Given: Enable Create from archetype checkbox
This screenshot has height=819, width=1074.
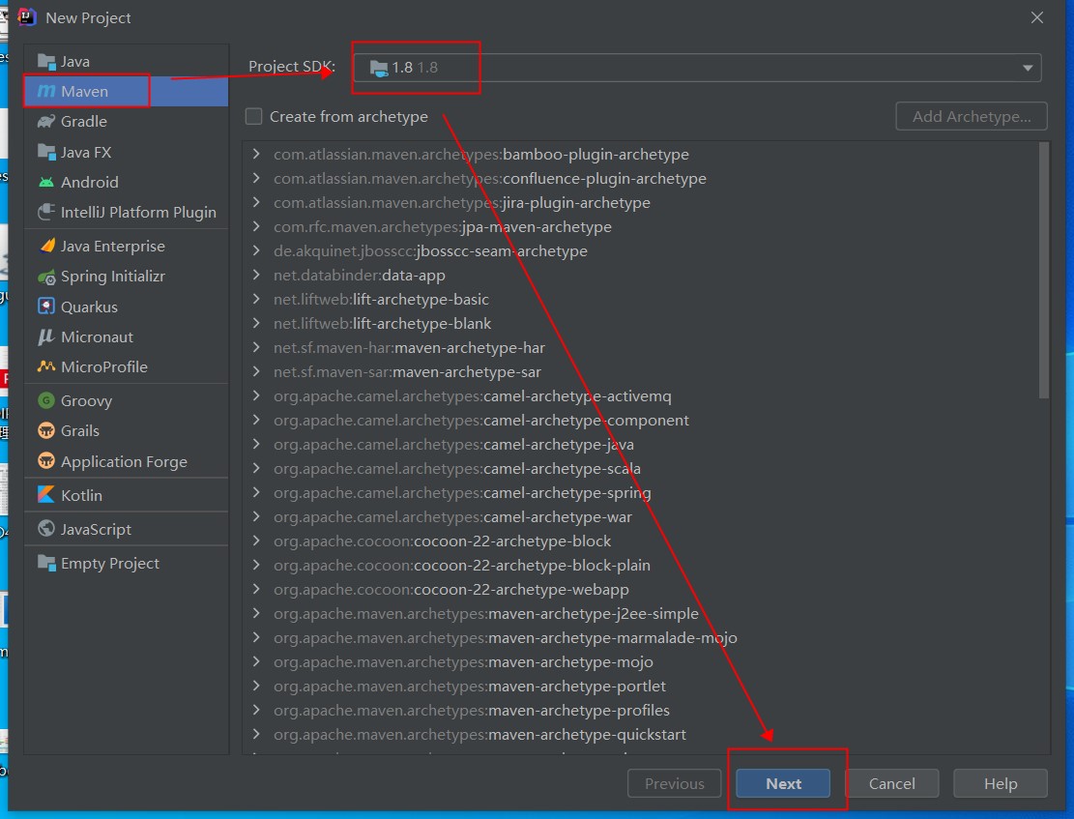Looking at the screenshot, I should click(253, 116).
